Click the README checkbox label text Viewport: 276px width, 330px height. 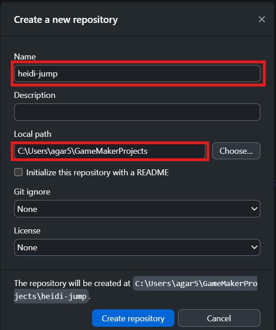[x=97, y=173]
